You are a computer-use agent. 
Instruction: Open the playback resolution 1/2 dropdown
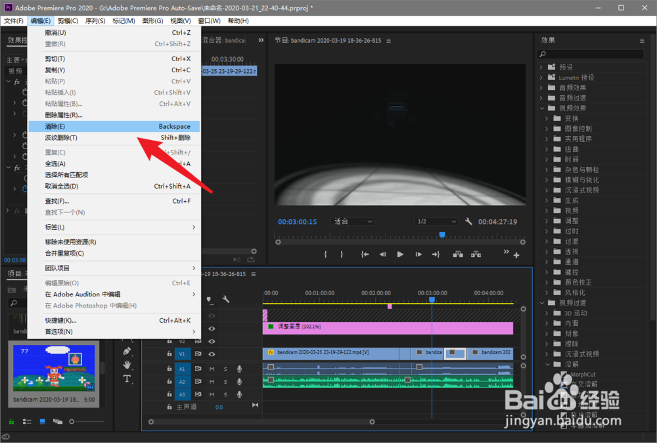(x=436, y=221)
